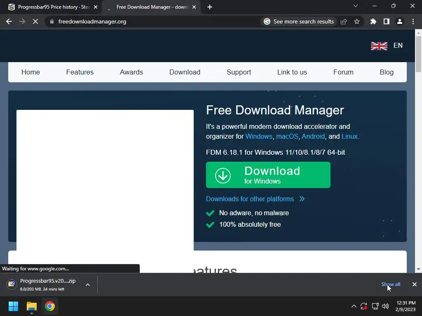Click the green Download for Windows button

[x=268, y=175]
